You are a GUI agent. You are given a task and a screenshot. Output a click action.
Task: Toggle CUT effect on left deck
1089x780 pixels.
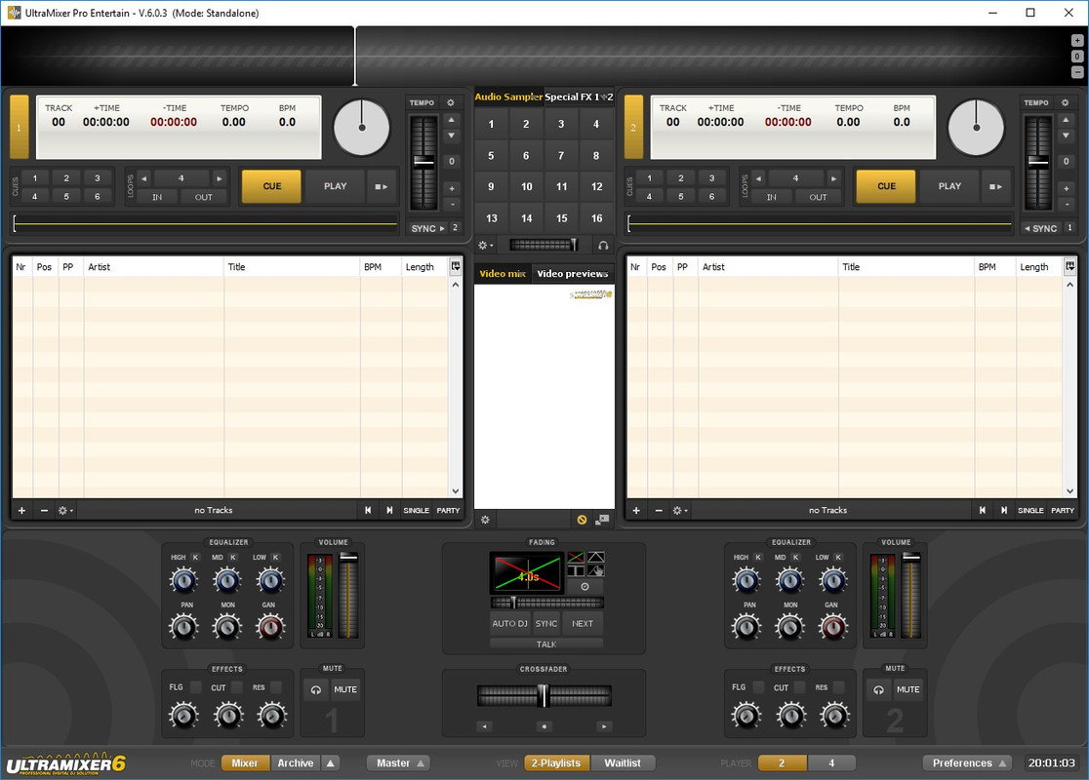237,687
